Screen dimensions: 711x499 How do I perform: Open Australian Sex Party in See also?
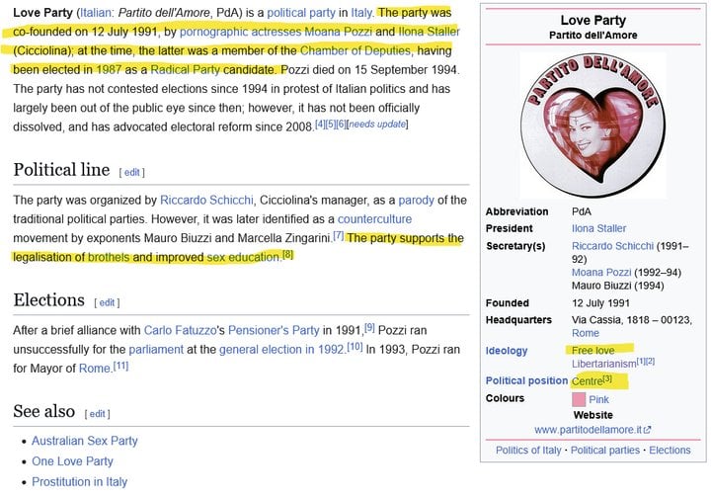click(85, 441)
